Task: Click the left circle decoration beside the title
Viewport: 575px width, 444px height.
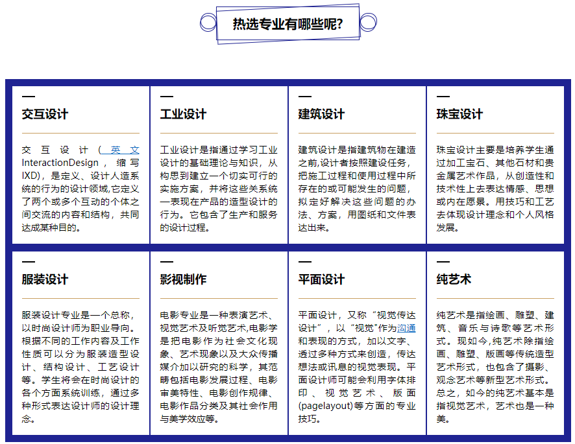Action: [208, 24]
